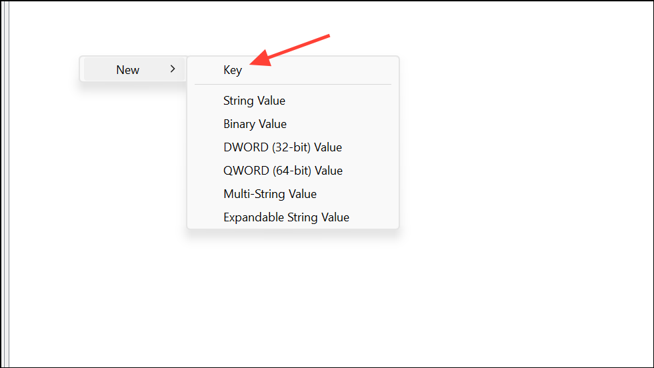654x368 pixels.
Task: Expand submenu chevron beside New
Action: click(x=173, y=69)
